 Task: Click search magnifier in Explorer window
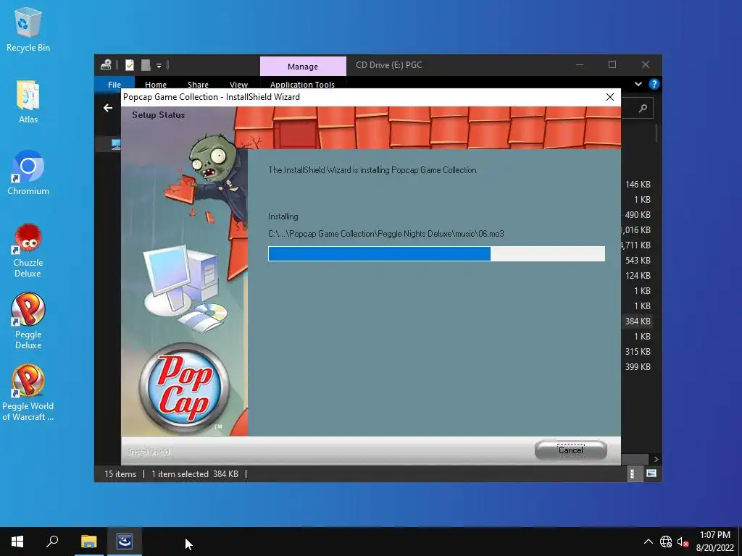[x=643, y=109]
